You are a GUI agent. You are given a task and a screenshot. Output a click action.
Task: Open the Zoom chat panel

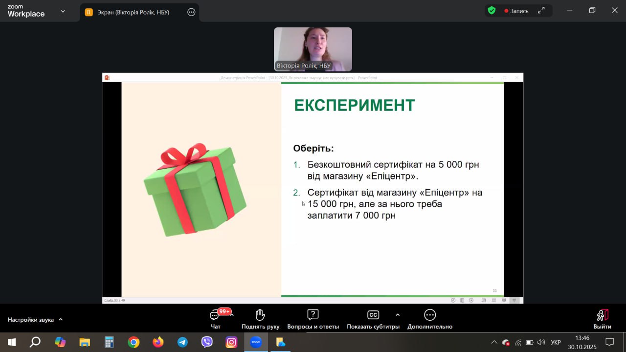216,319
